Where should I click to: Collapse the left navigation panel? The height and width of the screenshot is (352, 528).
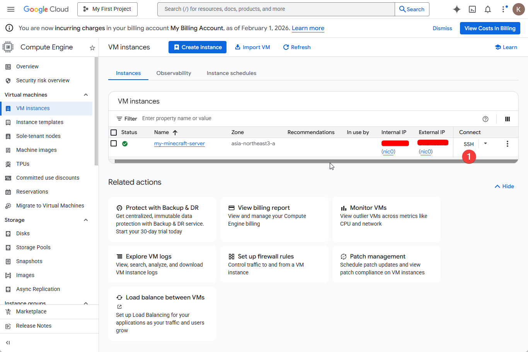click(x=8, y=343)
